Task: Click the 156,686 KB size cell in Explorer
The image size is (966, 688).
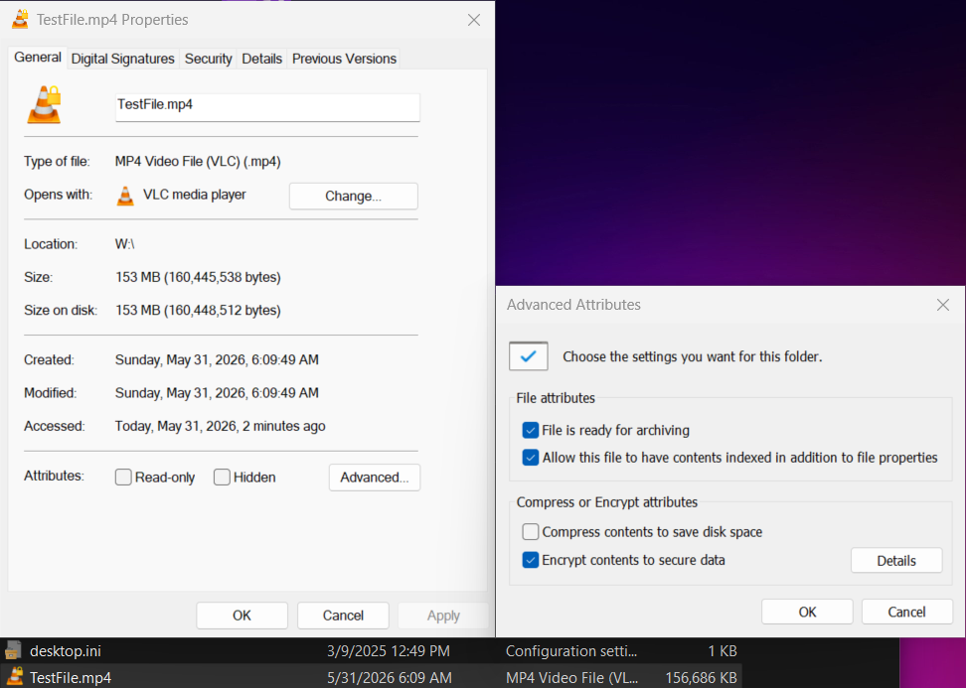Action: tap(701, 677)
